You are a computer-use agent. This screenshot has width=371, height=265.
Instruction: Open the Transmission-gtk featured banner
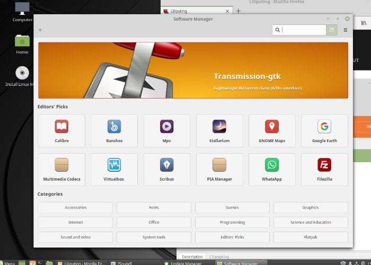click(193, 70)
